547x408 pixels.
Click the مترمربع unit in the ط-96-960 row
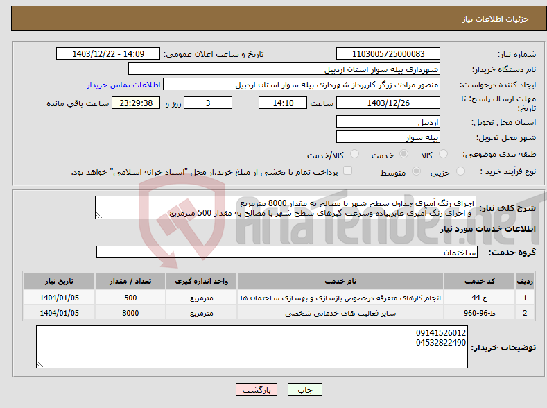(x=201, y=313)
